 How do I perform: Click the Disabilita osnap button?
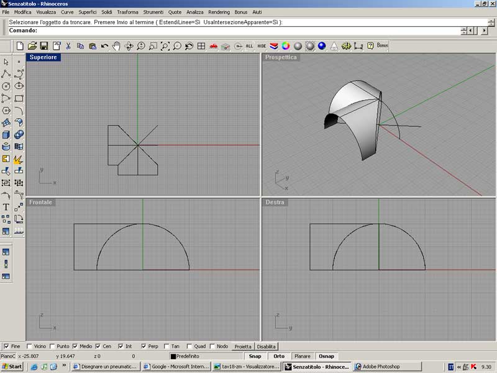267,346
